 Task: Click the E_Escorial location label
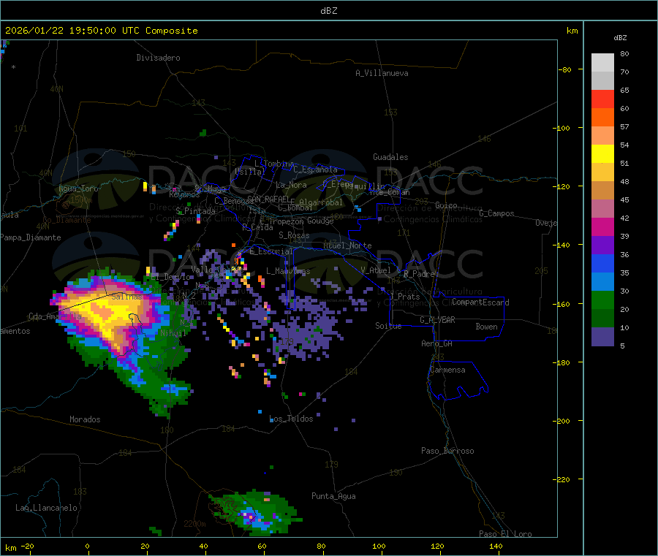pyautogui.click(x=271, y=251)
